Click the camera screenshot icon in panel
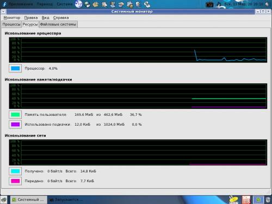 point(209,4)
